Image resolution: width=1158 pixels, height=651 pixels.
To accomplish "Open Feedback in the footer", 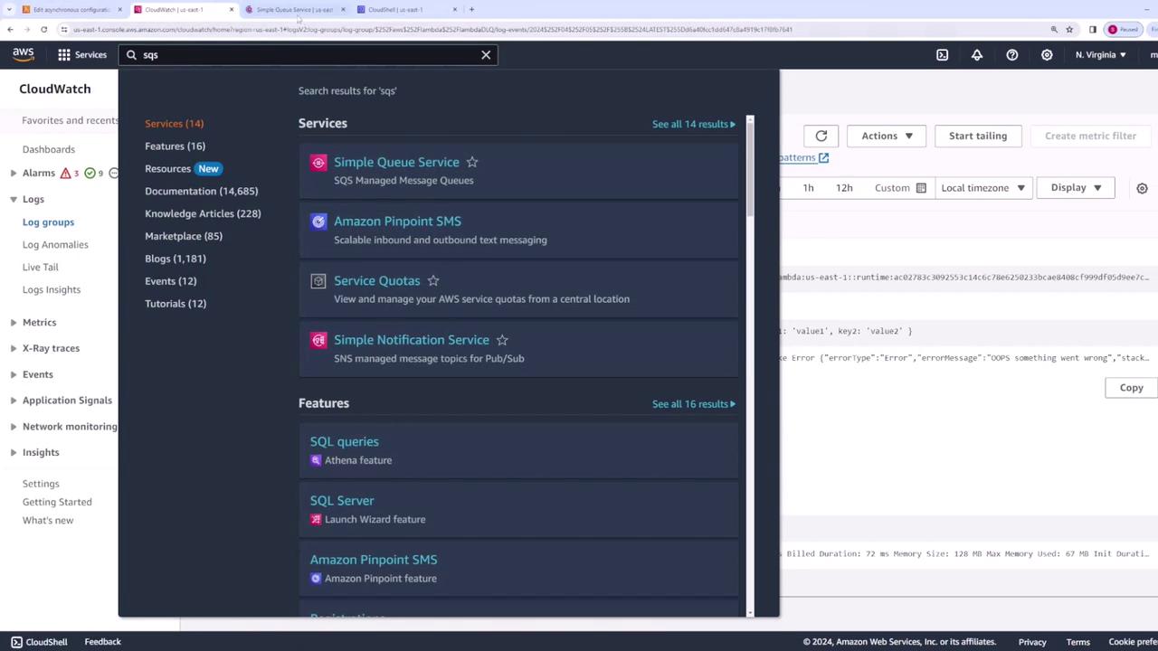I will [102, 642].
